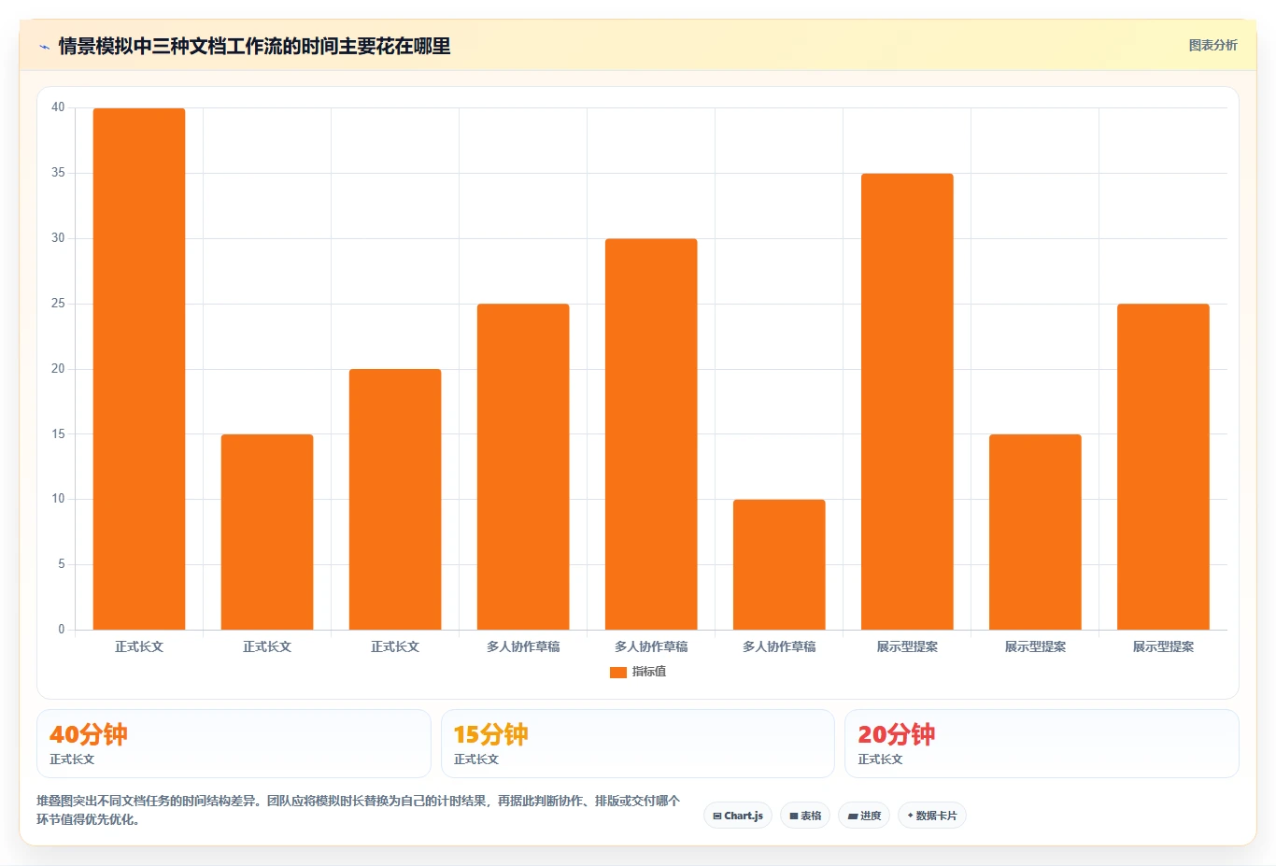Select the 表格 tag chip
The width and height of the screenshot is (1276, 866).
tap(805, 816)
